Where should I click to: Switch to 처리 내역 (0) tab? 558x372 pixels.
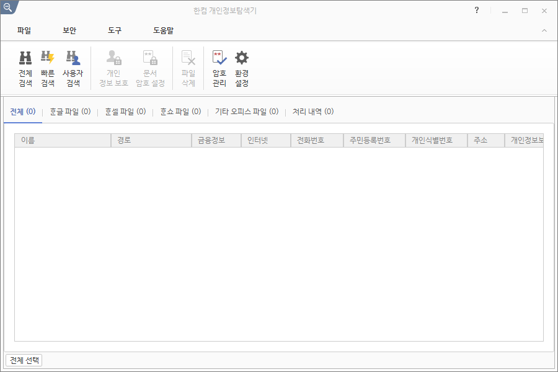(313, 112)
